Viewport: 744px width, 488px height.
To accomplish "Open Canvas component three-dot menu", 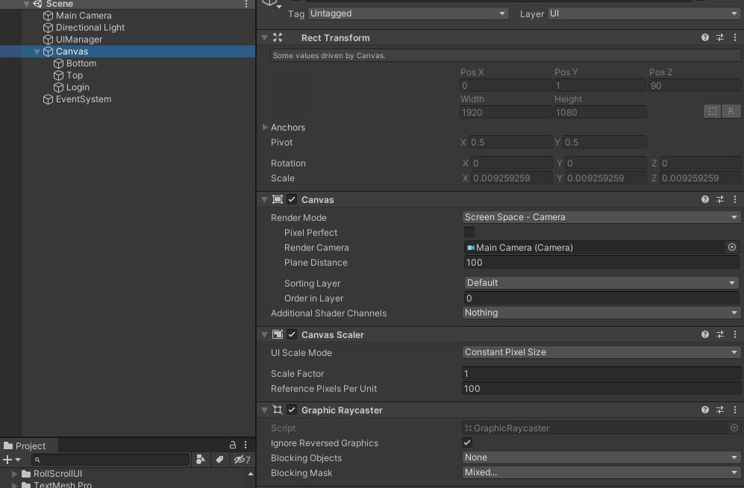I will [x=735, y=199].
